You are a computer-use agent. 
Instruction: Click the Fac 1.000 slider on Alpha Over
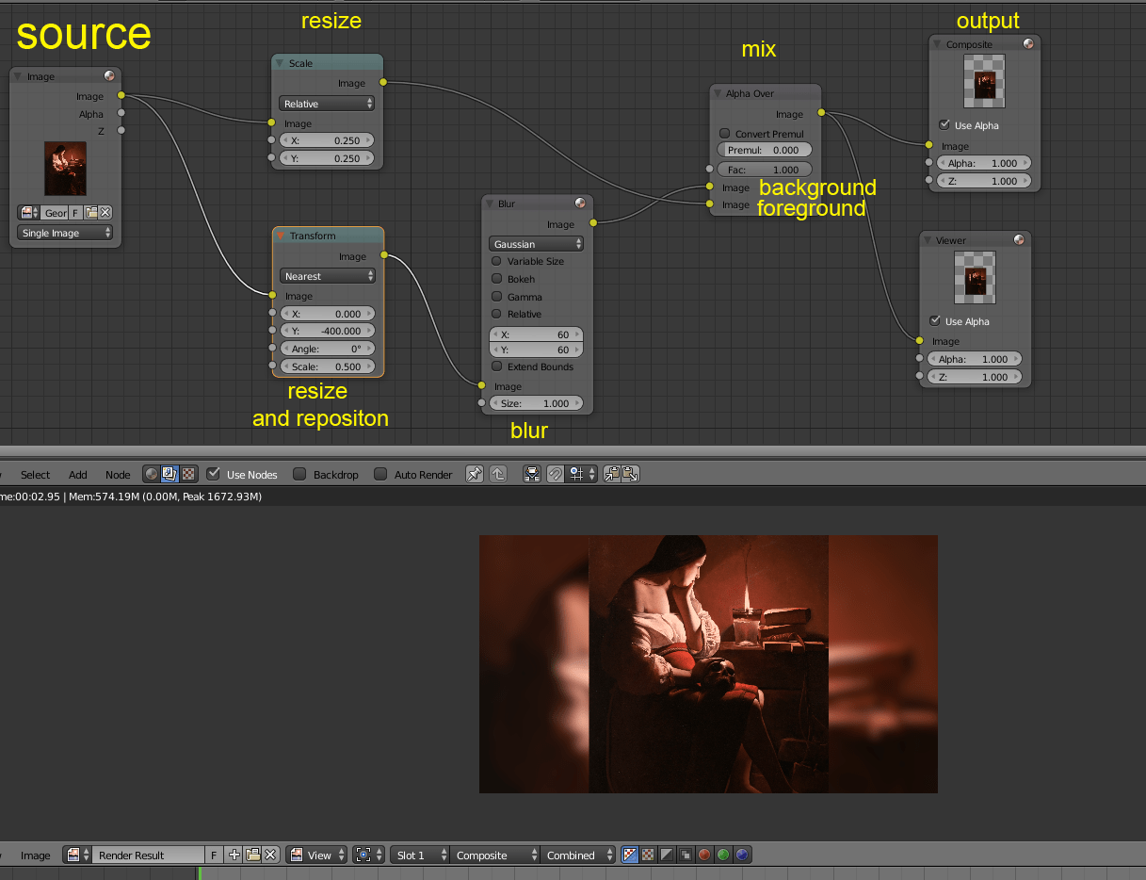(x=765, y=170)
